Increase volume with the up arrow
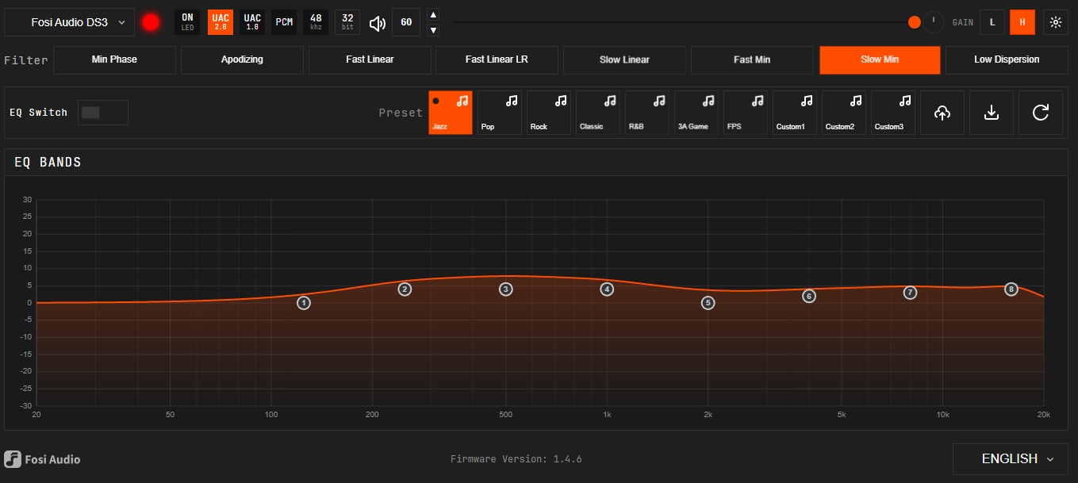This screenshot has height=483, width=1078. point(433,14)
